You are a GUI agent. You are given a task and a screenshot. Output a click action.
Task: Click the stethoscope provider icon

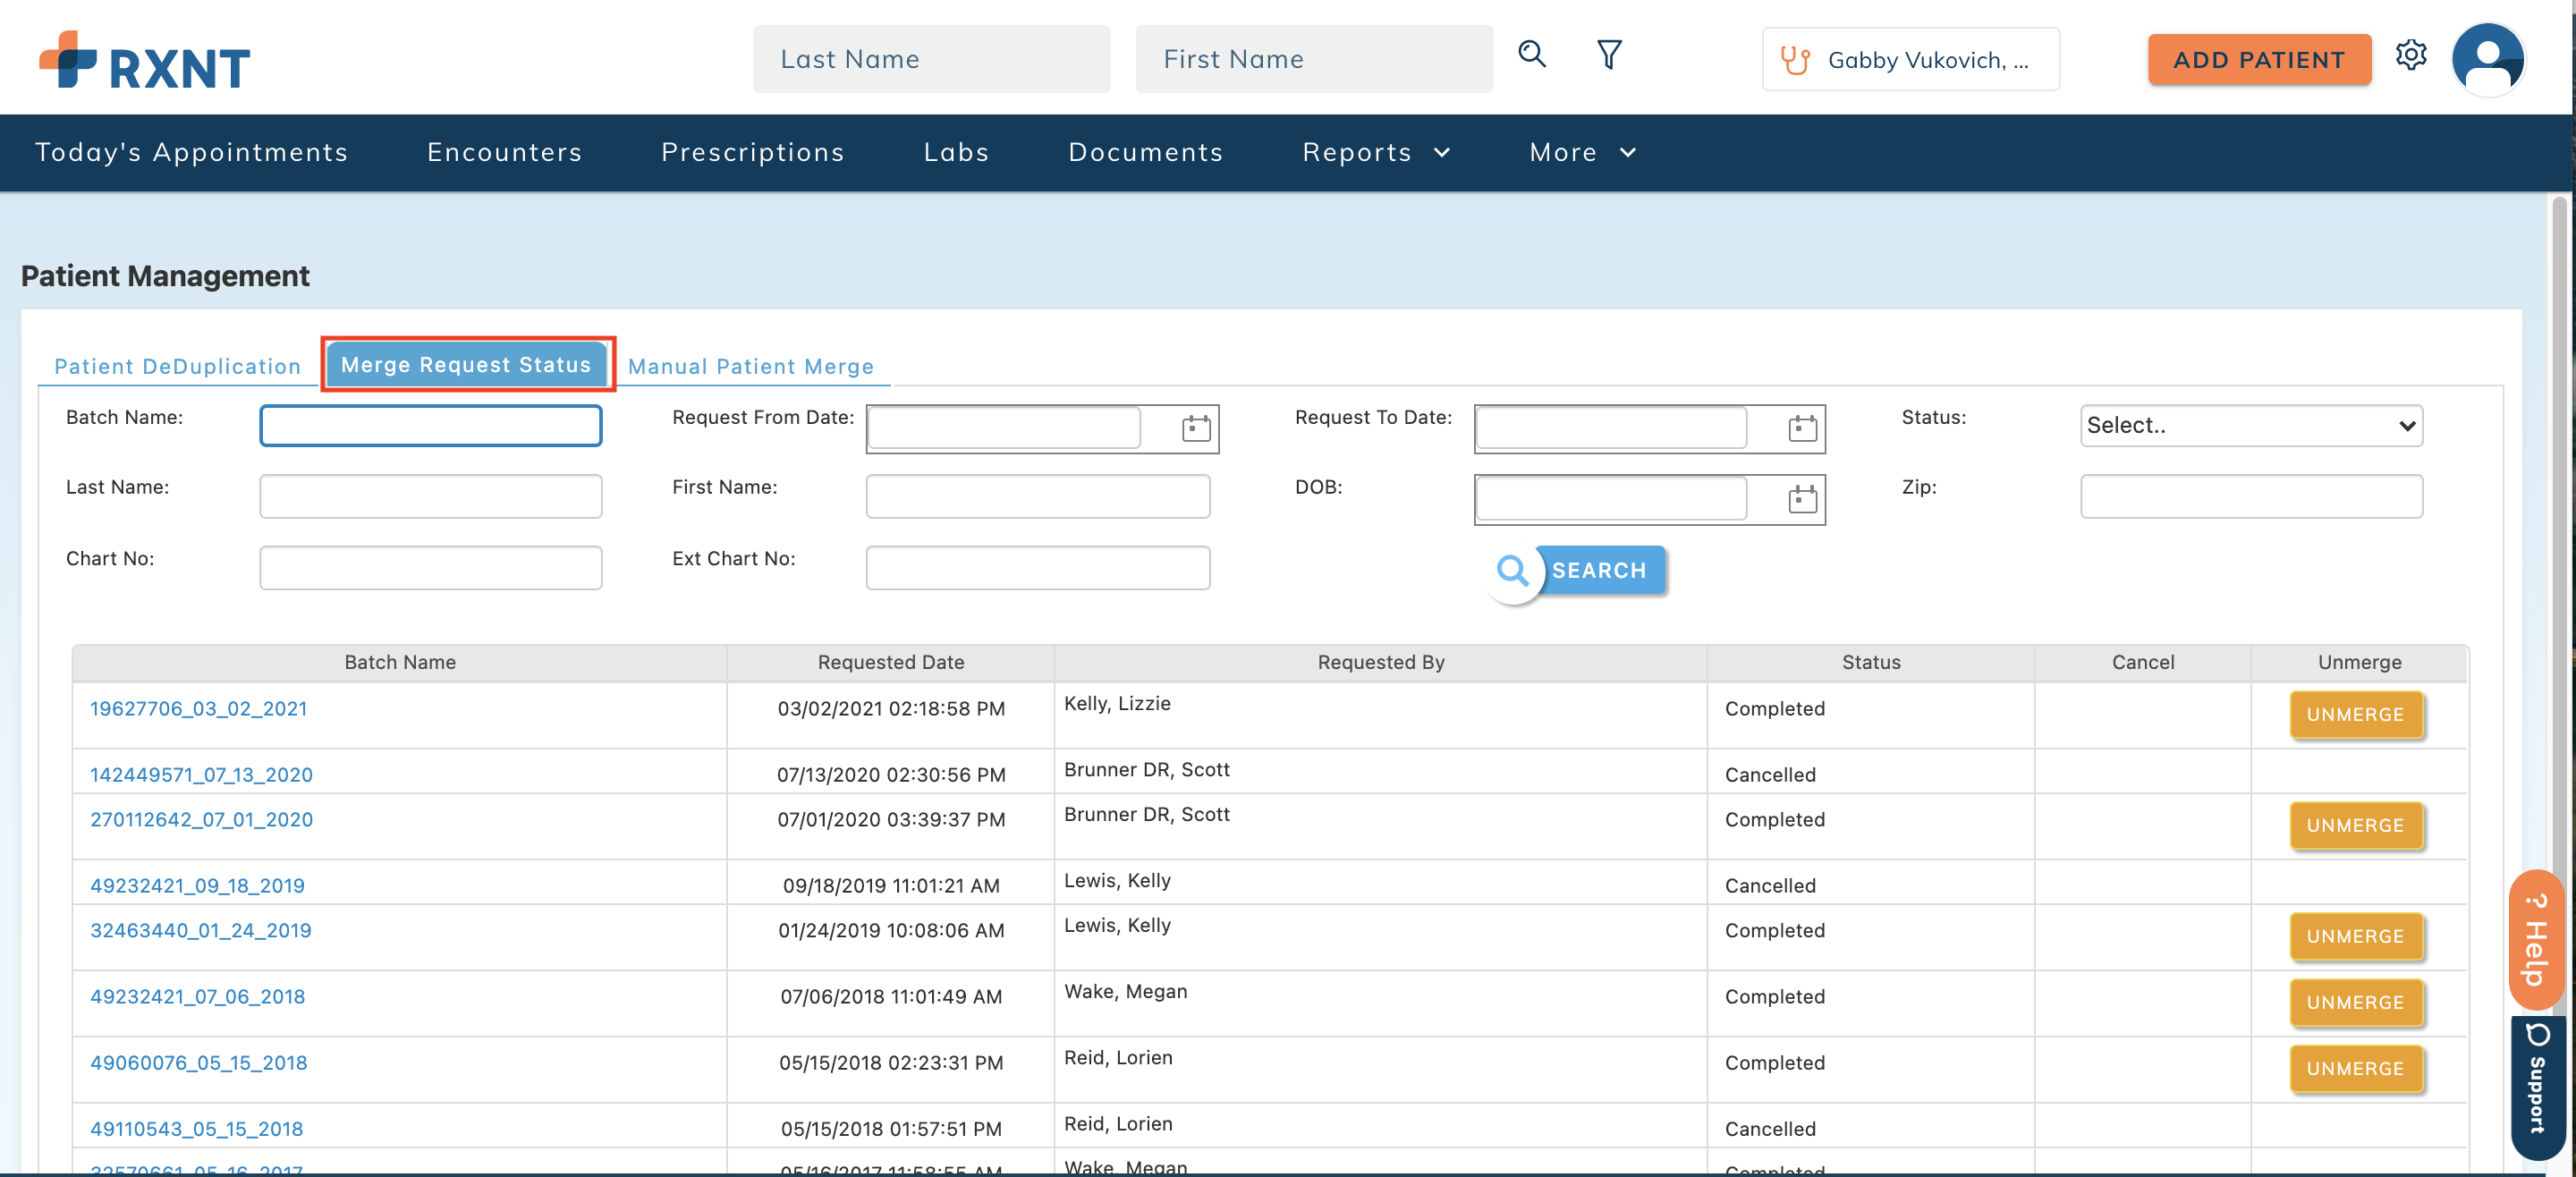coord(1795,60)
